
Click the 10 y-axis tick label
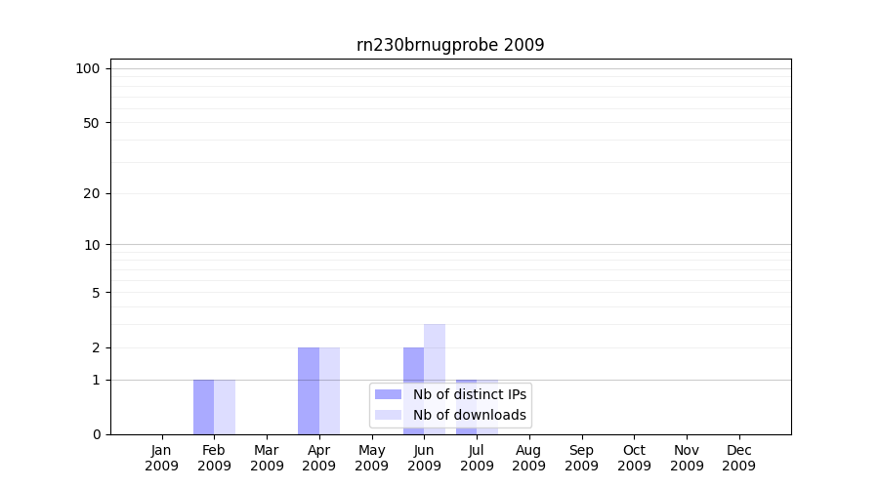tap(92, 245)
